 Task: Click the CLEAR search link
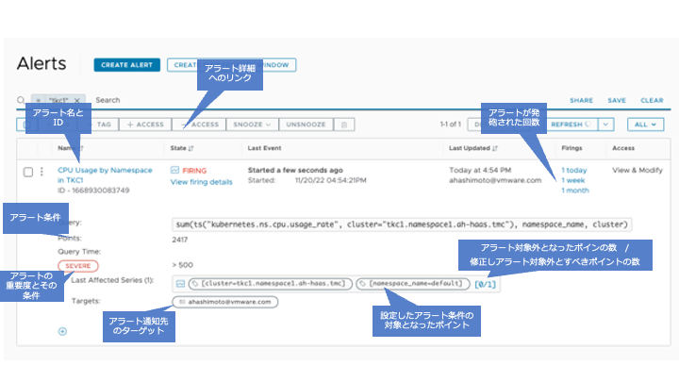pos(652,100)
